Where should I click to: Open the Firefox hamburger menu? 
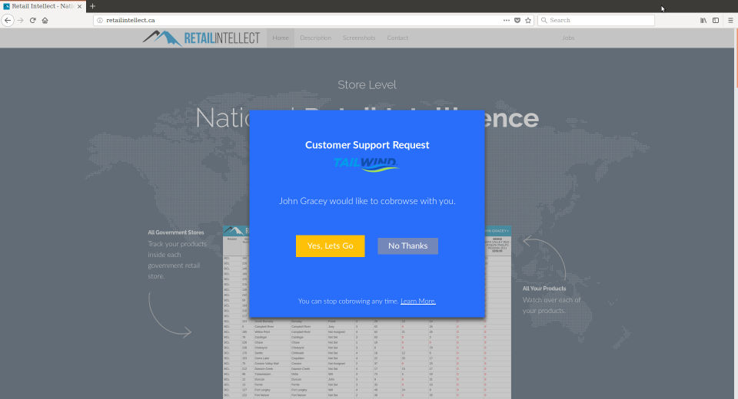pos(730,20)
